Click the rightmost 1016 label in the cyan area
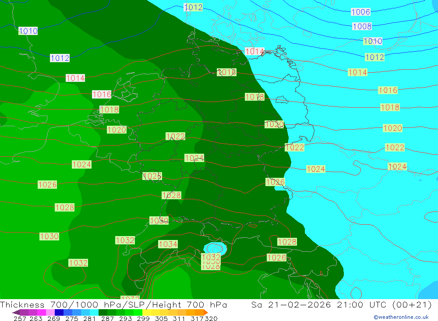 [x=388, y=90]
